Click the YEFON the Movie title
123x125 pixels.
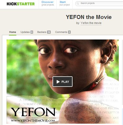pyautogui.click(x=89, y=17)
